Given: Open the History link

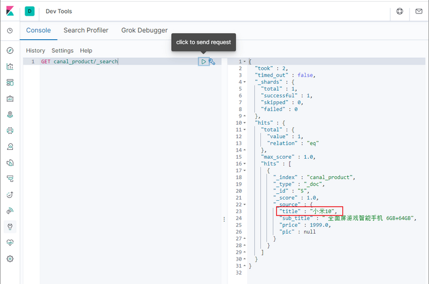Looking at the screenshot, I should click(35, 51).
